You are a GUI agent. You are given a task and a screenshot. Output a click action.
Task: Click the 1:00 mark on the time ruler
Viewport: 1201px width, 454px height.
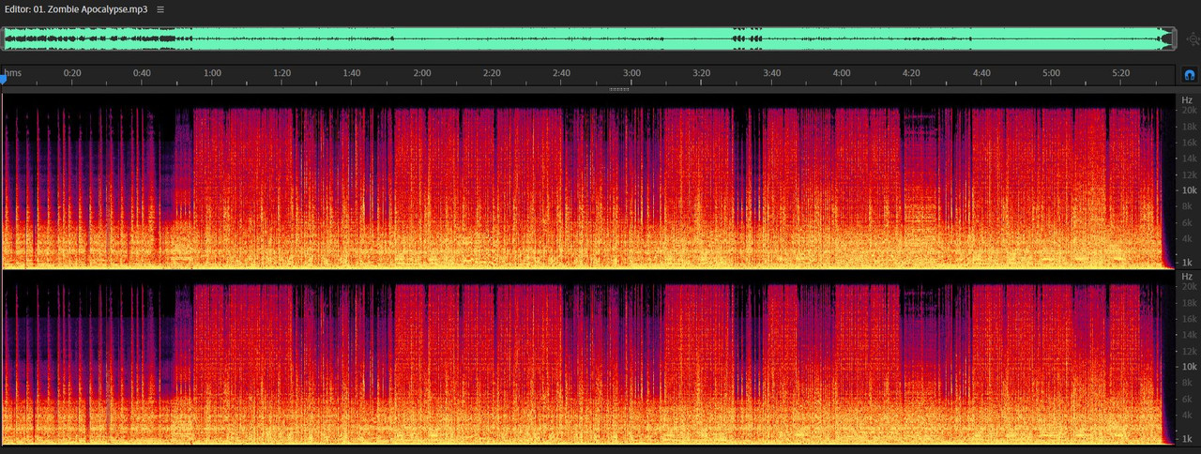tap(213, 72)
